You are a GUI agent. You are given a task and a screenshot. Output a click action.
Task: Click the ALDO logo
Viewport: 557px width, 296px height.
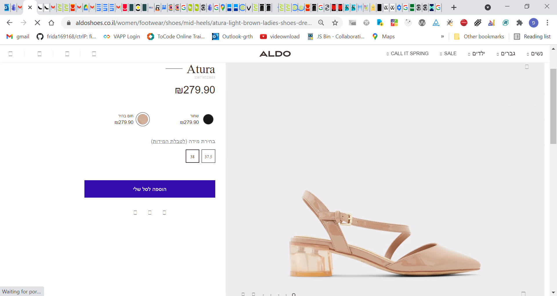click(275, 54)
